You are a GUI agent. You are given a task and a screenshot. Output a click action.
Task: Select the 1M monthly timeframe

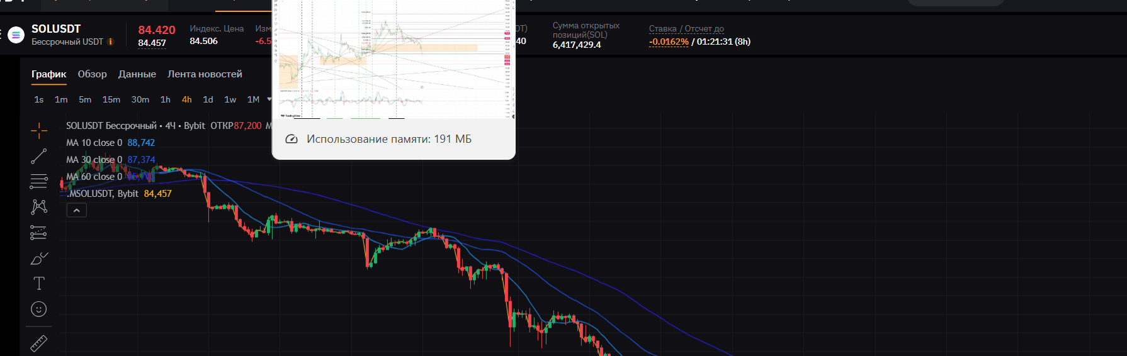point(253,99)
